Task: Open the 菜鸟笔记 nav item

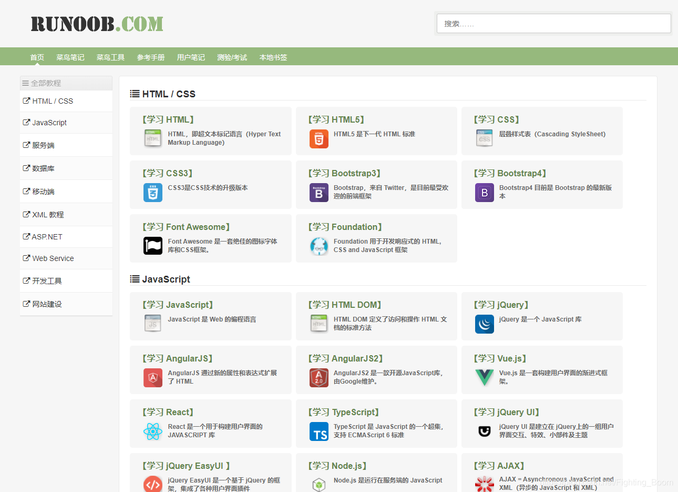Action: 70,57
